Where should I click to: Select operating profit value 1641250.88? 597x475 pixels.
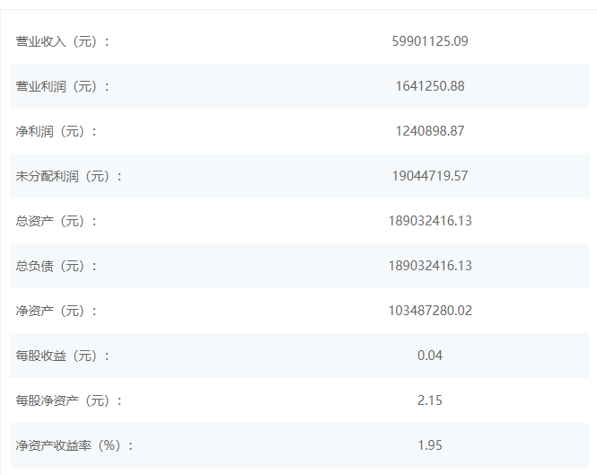[x=430, y=86]
